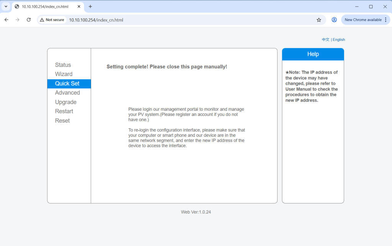The height and width of the screenshot is (246, 392).
Task: Select Restart in the sidebar
Action: pyautogui.click(x=64, y=111)
